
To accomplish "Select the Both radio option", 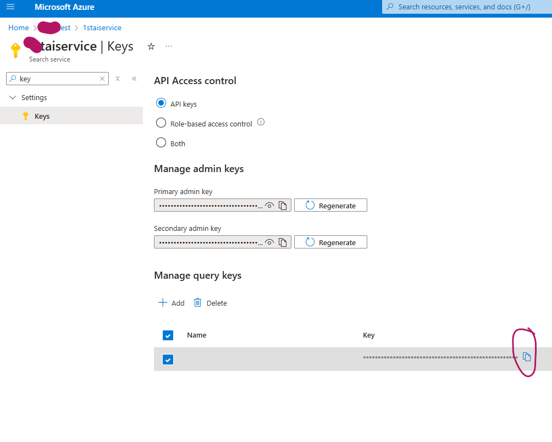I will tap(161, 142).
